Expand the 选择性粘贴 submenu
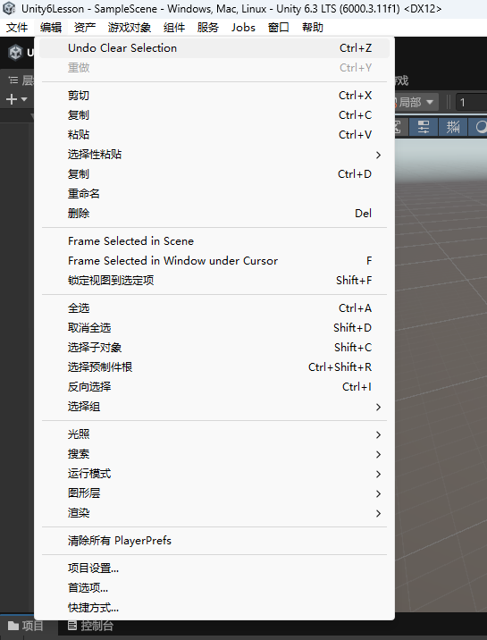Image resolution: width=487 pixels, height=640 pixels. pyautogui.click(x=214, y=155)
